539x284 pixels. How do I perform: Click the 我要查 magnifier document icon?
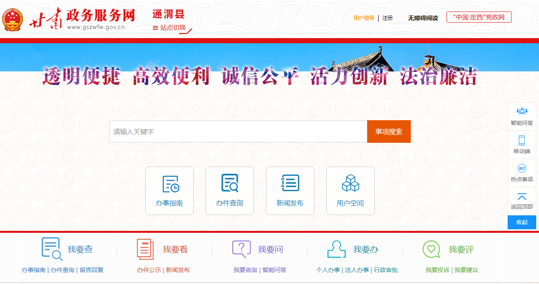pos(52,249)
